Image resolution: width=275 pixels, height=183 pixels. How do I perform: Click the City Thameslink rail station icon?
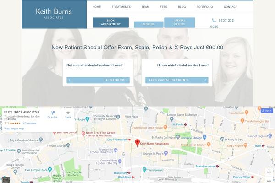(x=129, y=140)
